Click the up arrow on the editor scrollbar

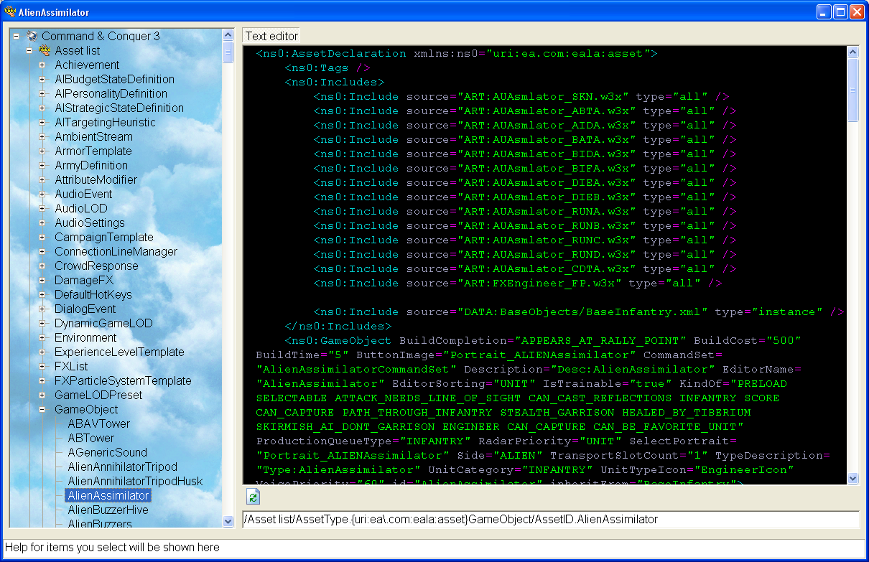coord(853,51)
